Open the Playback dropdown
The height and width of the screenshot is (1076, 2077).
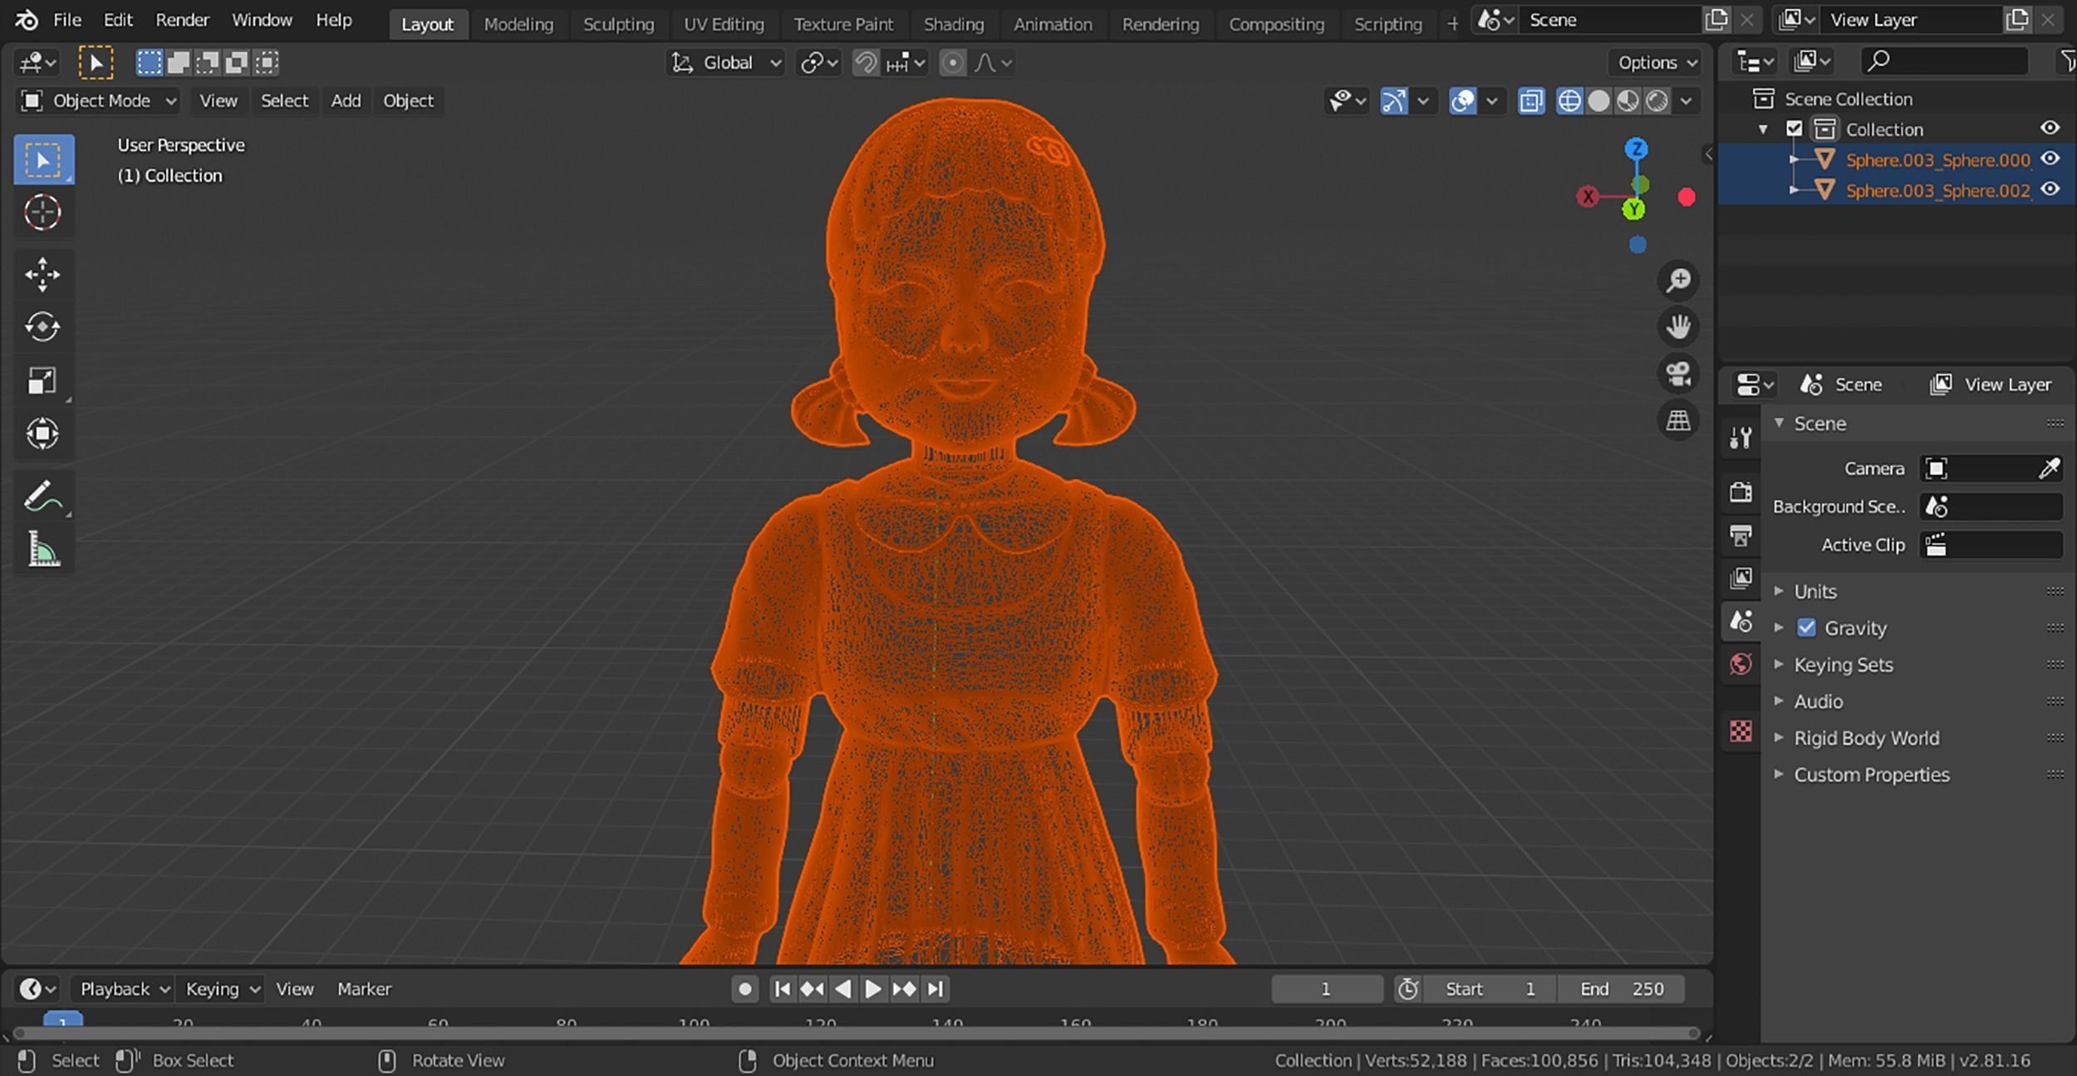[123, 989]
